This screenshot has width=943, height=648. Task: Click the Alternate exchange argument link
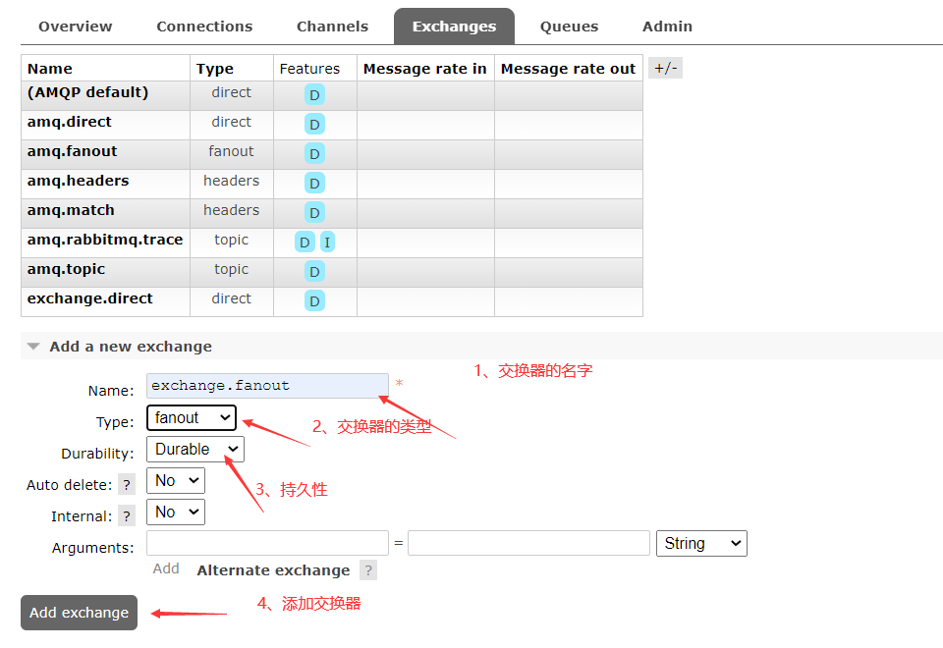(273, 570)
